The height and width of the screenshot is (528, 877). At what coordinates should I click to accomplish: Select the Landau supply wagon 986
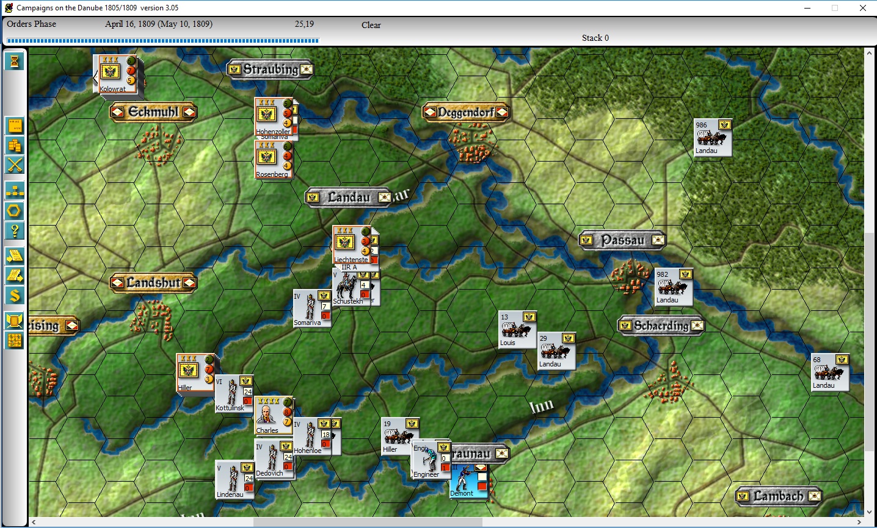[x=713, y=137]
